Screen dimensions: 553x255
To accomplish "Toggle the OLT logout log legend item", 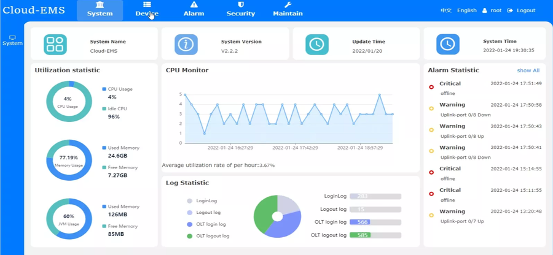I will 211,236.
